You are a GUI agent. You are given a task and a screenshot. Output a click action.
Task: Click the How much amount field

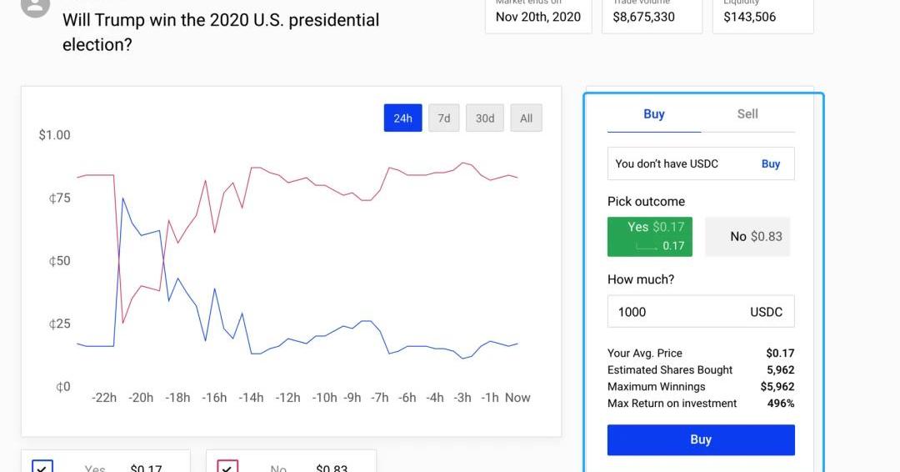pos(675,312)
